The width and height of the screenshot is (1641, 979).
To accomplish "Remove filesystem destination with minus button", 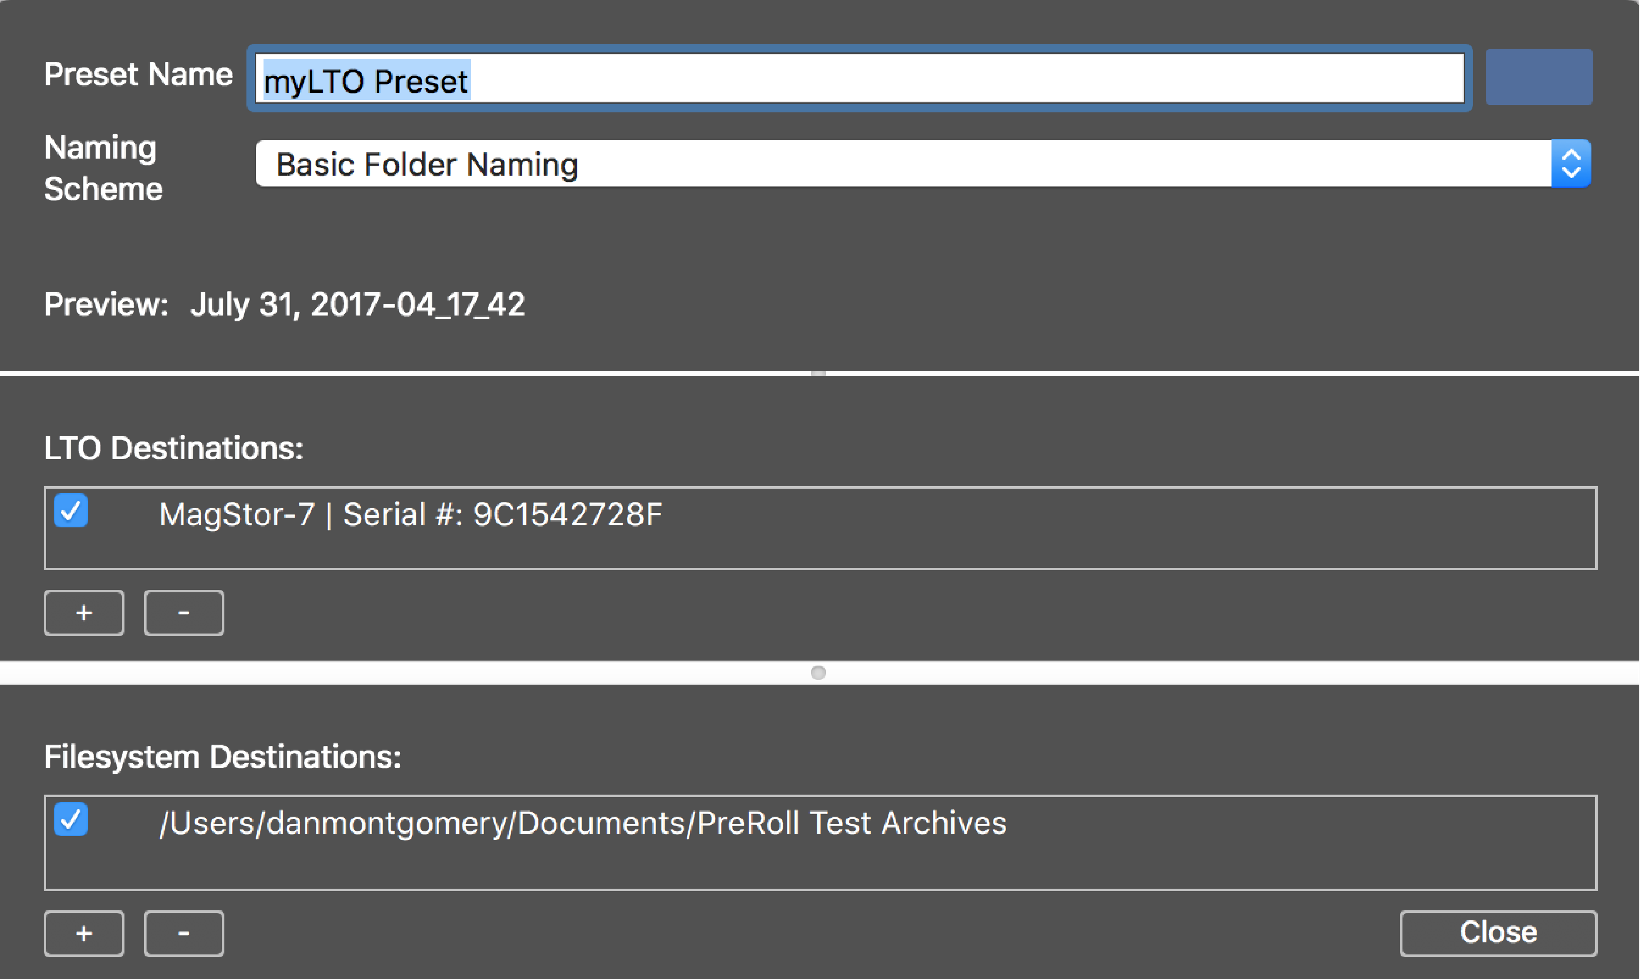I will click(184, 934).
